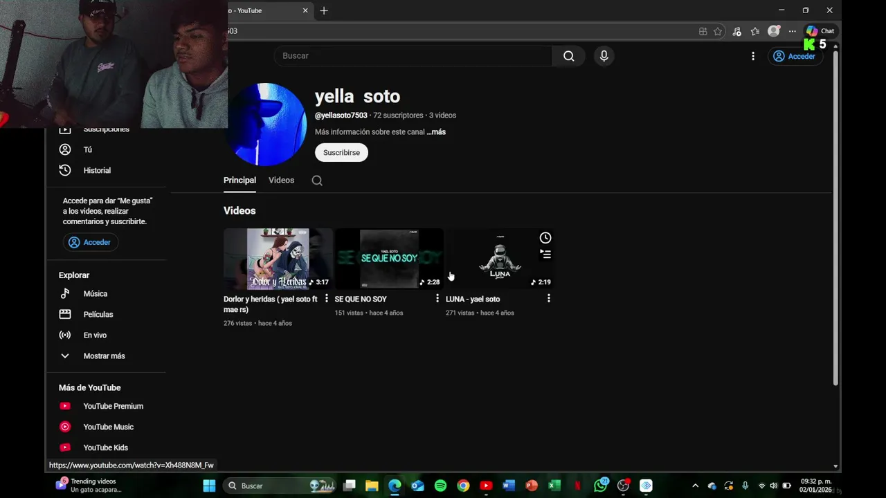Open the SE QUE NO SOY title link

[361, 299]
